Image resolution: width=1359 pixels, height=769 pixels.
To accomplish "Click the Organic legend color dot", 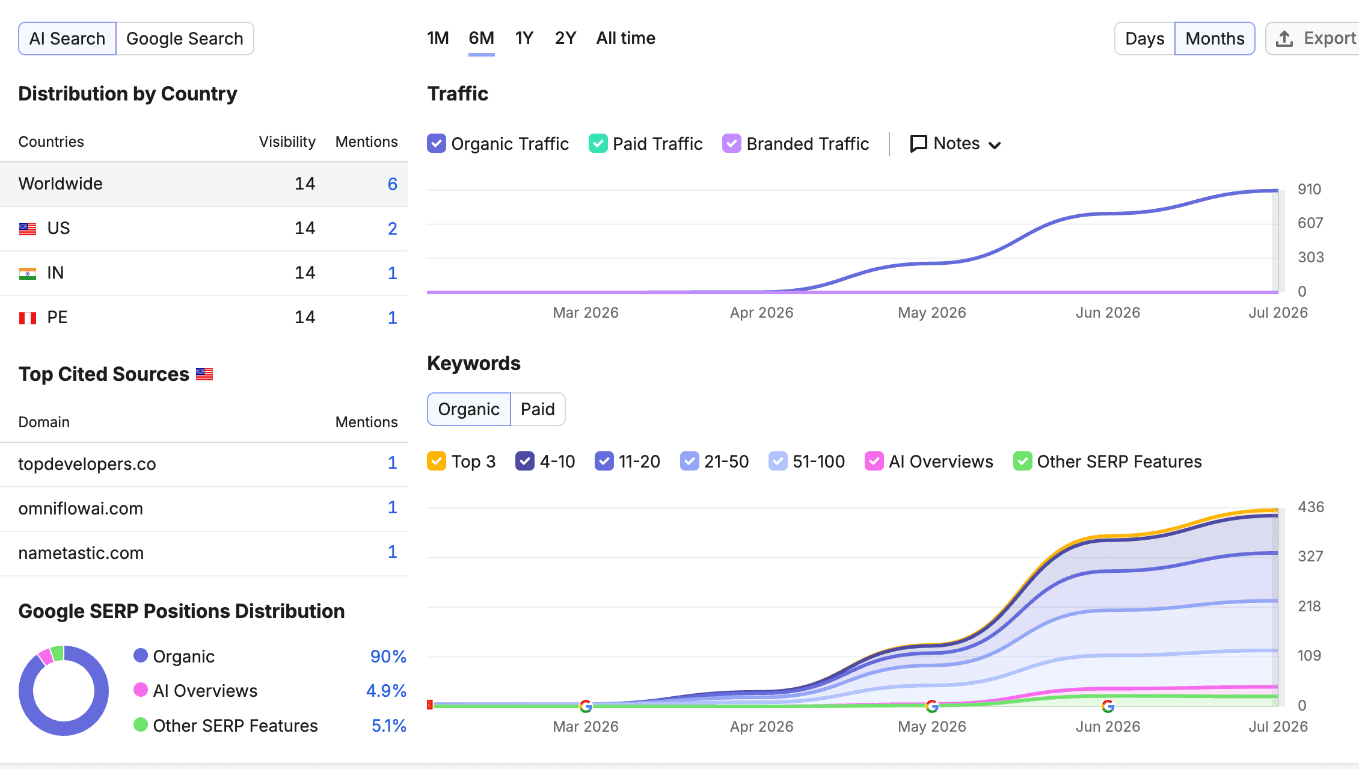I will click(x=141, y=655).
